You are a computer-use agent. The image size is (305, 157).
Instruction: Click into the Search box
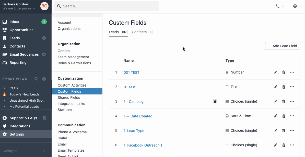(106, 6)
